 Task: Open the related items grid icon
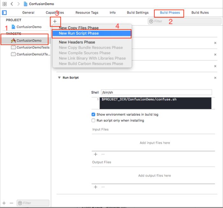(4, 4)
